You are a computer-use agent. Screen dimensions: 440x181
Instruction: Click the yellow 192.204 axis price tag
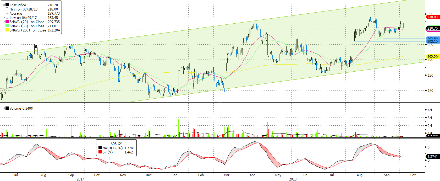pyautogui.click(x=433, y=57)
